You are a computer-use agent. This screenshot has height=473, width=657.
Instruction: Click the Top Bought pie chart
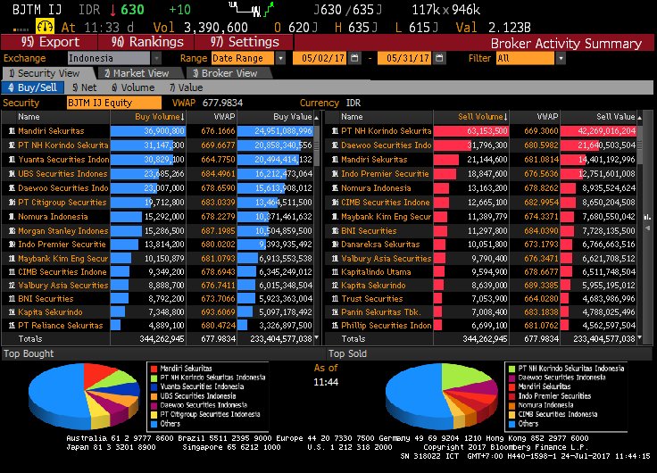[x=79, y=398]
